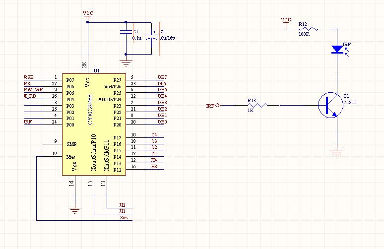Click the ground symbol below Q1 emitter
Screen dimensions: 384x249
[x=337, y=153]
